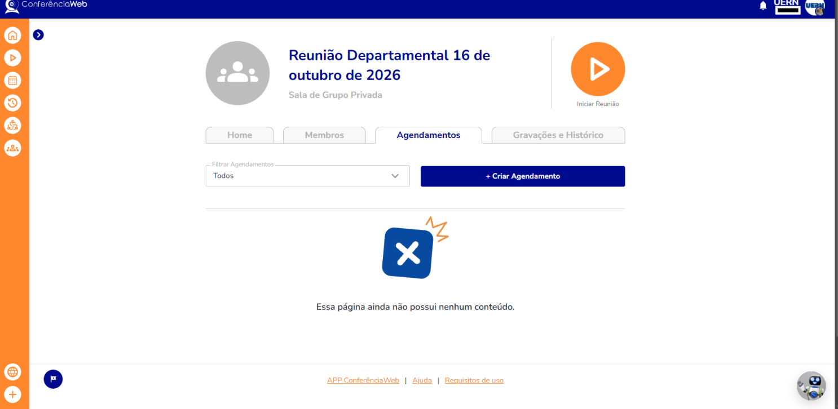Click the + Criar Agendamento button
Screen dimensions: 838x409
tap(523, 176)
